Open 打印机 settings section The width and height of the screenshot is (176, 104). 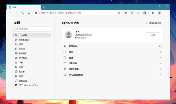[32, 72]
